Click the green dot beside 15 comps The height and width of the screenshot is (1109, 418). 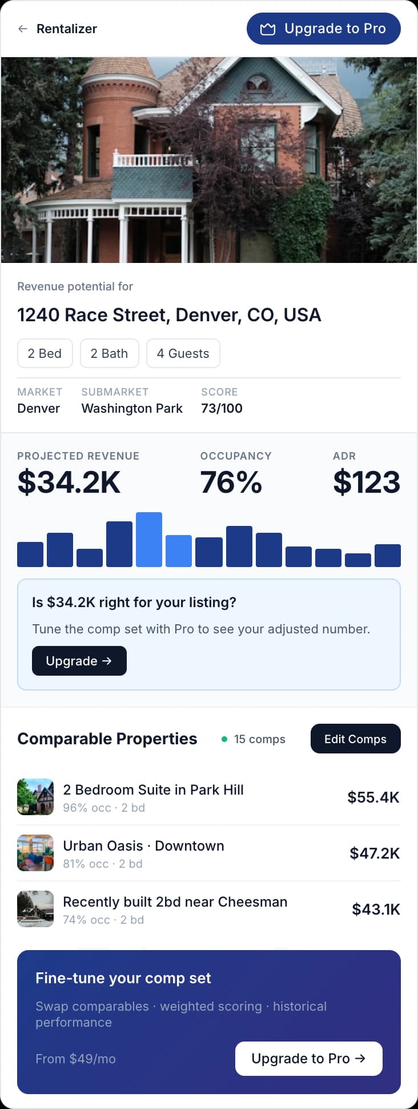point(224,739)
